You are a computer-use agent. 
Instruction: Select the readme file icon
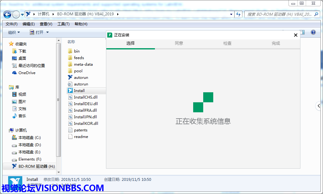(70, 137)
